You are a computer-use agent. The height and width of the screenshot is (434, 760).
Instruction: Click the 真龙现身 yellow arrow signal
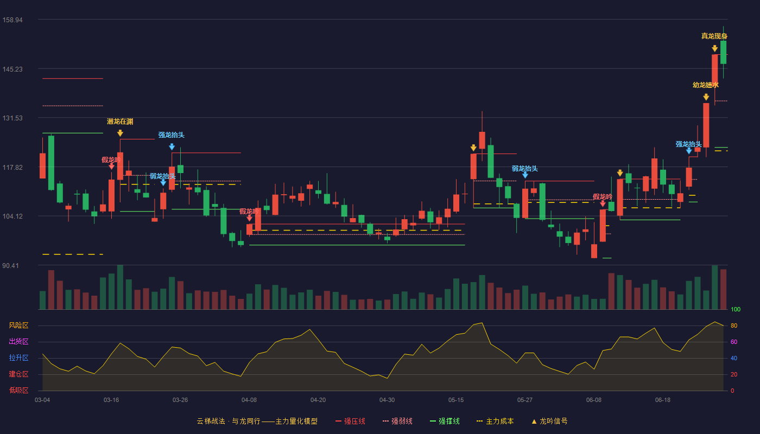(714, 48)
